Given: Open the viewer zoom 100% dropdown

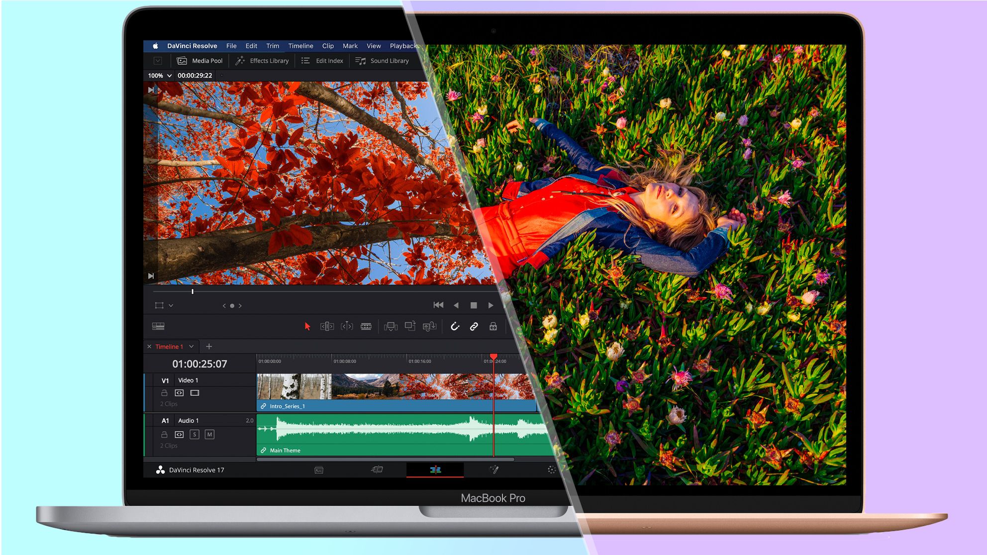Looking at the screenshot, I should pos(158,76).
